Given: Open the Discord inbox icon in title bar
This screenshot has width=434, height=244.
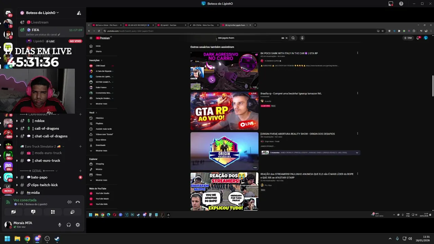Looking at the screenshot, I should [391, 4].
